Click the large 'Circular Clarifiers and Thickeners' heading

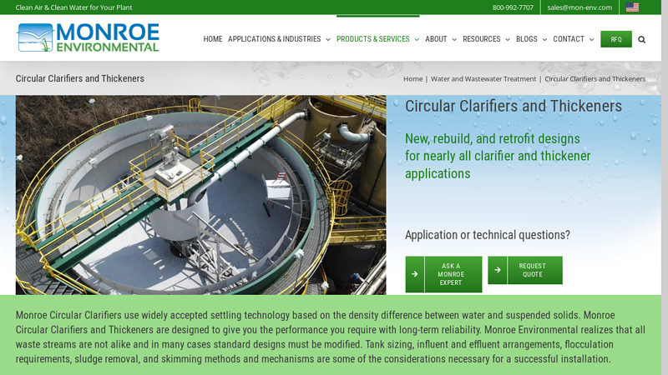(514, 106)
